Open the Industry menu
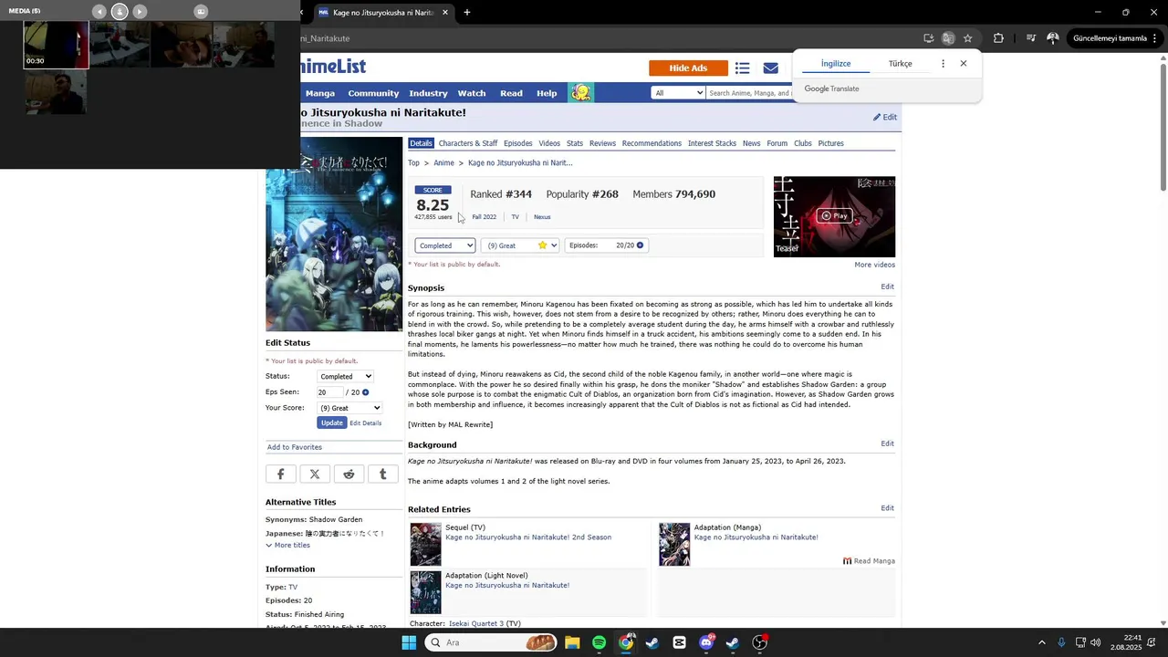Image resolution: width=1168 pixels, height=657 pixels. [x=428, y=93]
